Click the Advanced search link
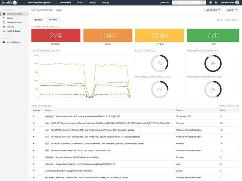Screen dimensions: 242x181 (165, 2)
